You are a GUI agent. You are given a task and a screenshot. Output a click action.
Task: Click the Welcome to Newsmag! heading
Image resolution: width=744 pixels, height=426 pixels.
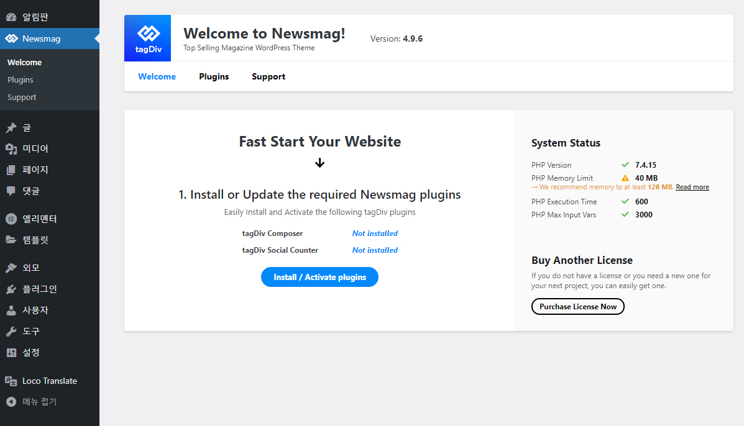click(264, 33)
